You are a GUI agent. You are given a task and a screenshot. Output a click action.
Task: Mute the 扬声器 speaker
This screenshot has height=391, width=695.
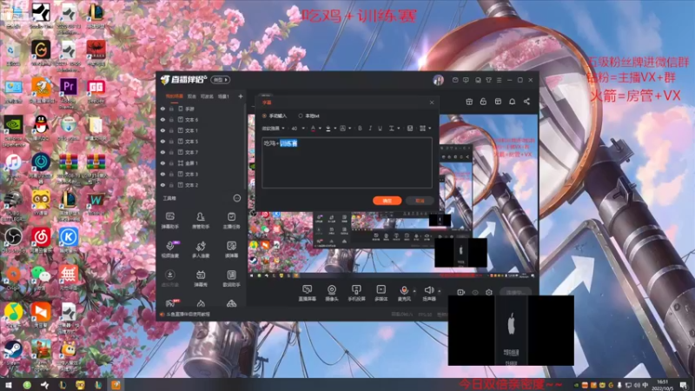428,293
